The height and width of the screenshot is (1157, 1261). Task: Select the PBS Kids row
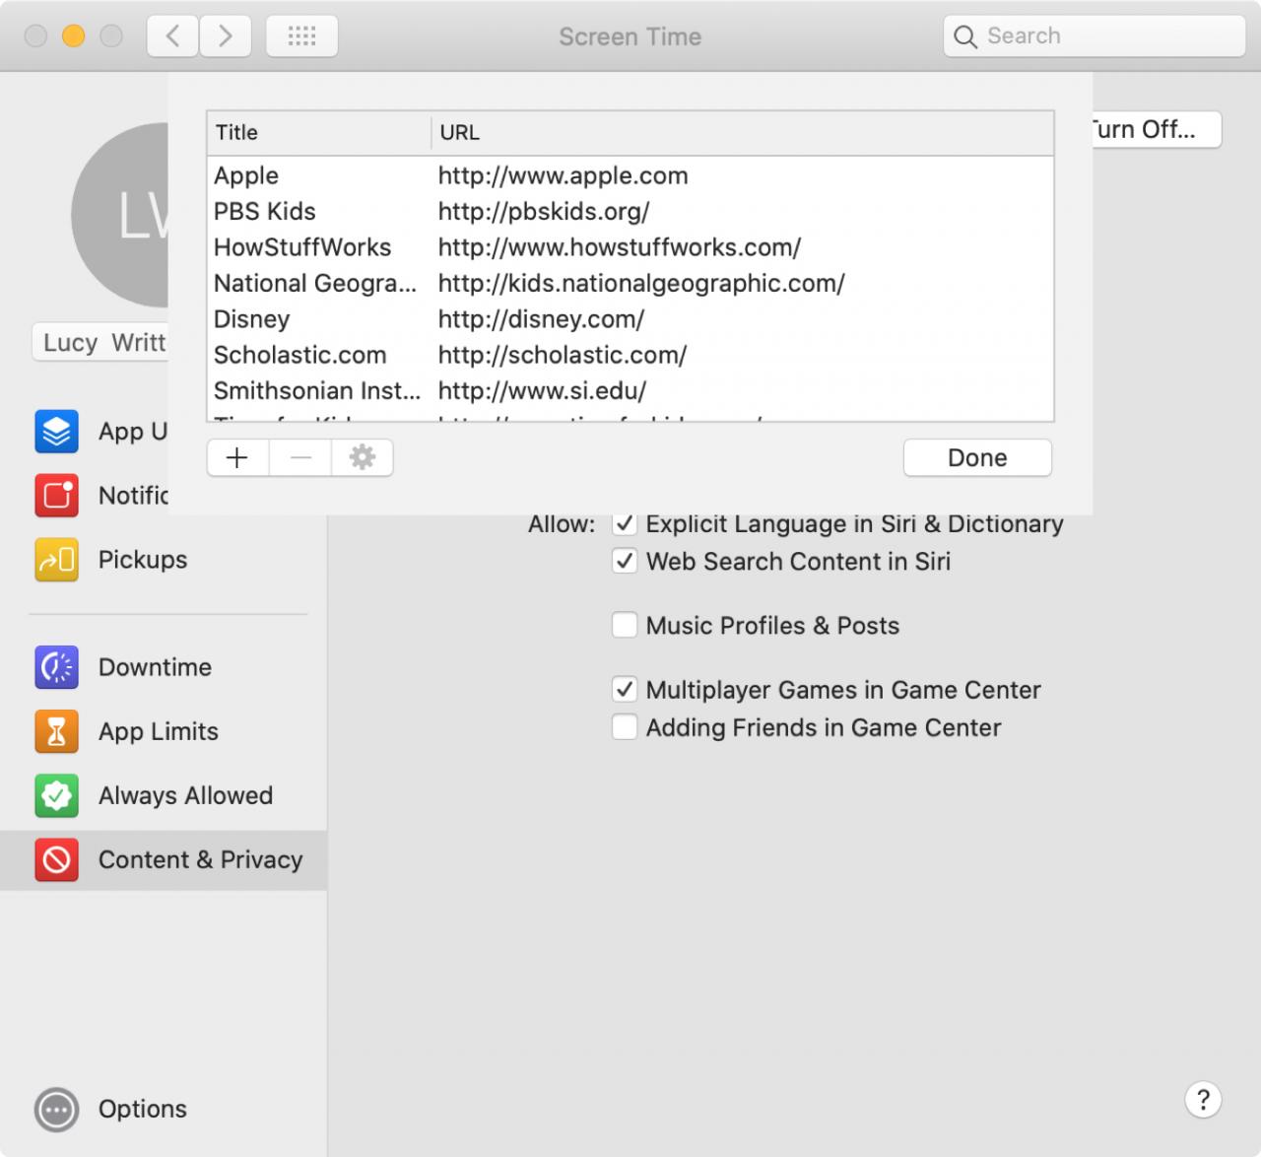coord(630,211)
